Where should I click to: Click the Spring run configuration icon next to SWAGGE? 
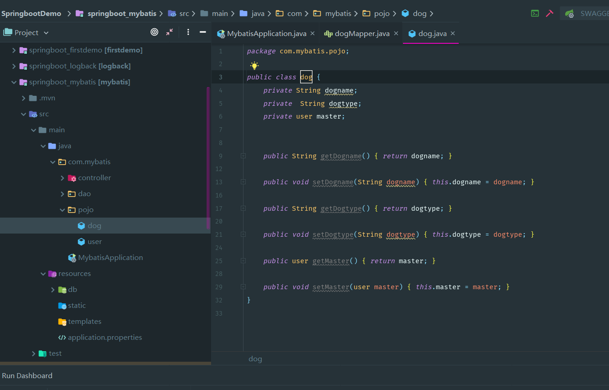click(x=570, y=14)
